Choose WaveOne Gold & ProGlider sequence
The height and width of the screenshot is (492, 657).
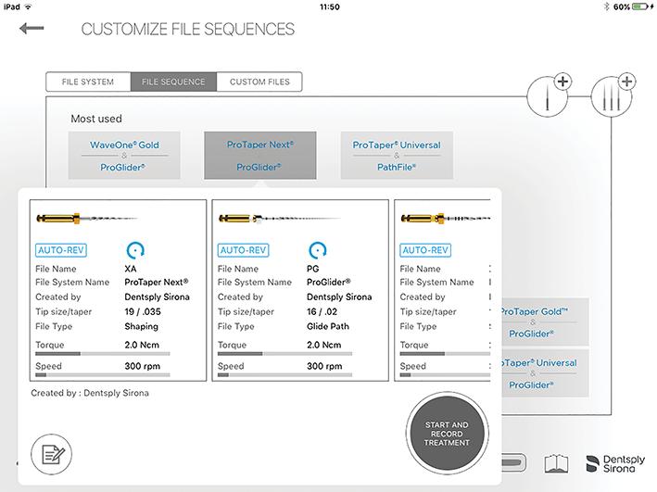coord(124,156)
